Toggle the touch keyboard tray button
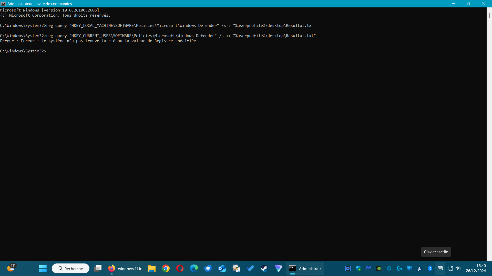Viewport: 492px width, 276px height. click(x=440, y=268)
